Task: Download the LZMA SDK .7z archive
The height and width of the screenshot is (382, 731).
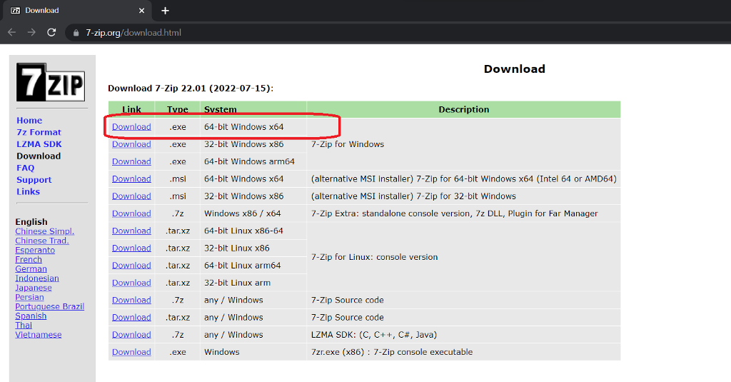Action: [131, 334]
